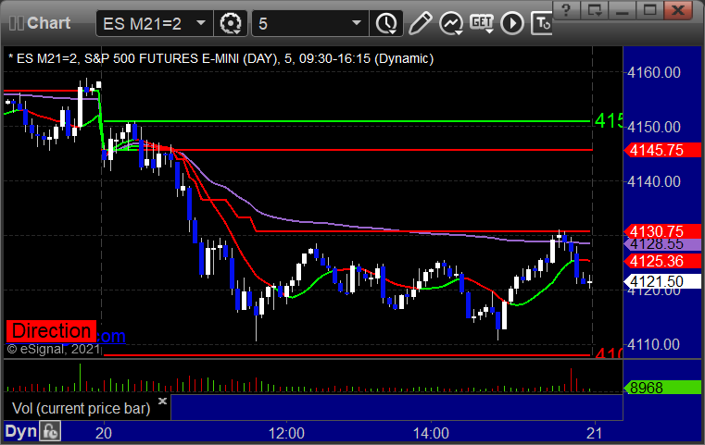Toggle the Dyn lock icon
This screenshot has width=705, height=445.
coord(50,431)
